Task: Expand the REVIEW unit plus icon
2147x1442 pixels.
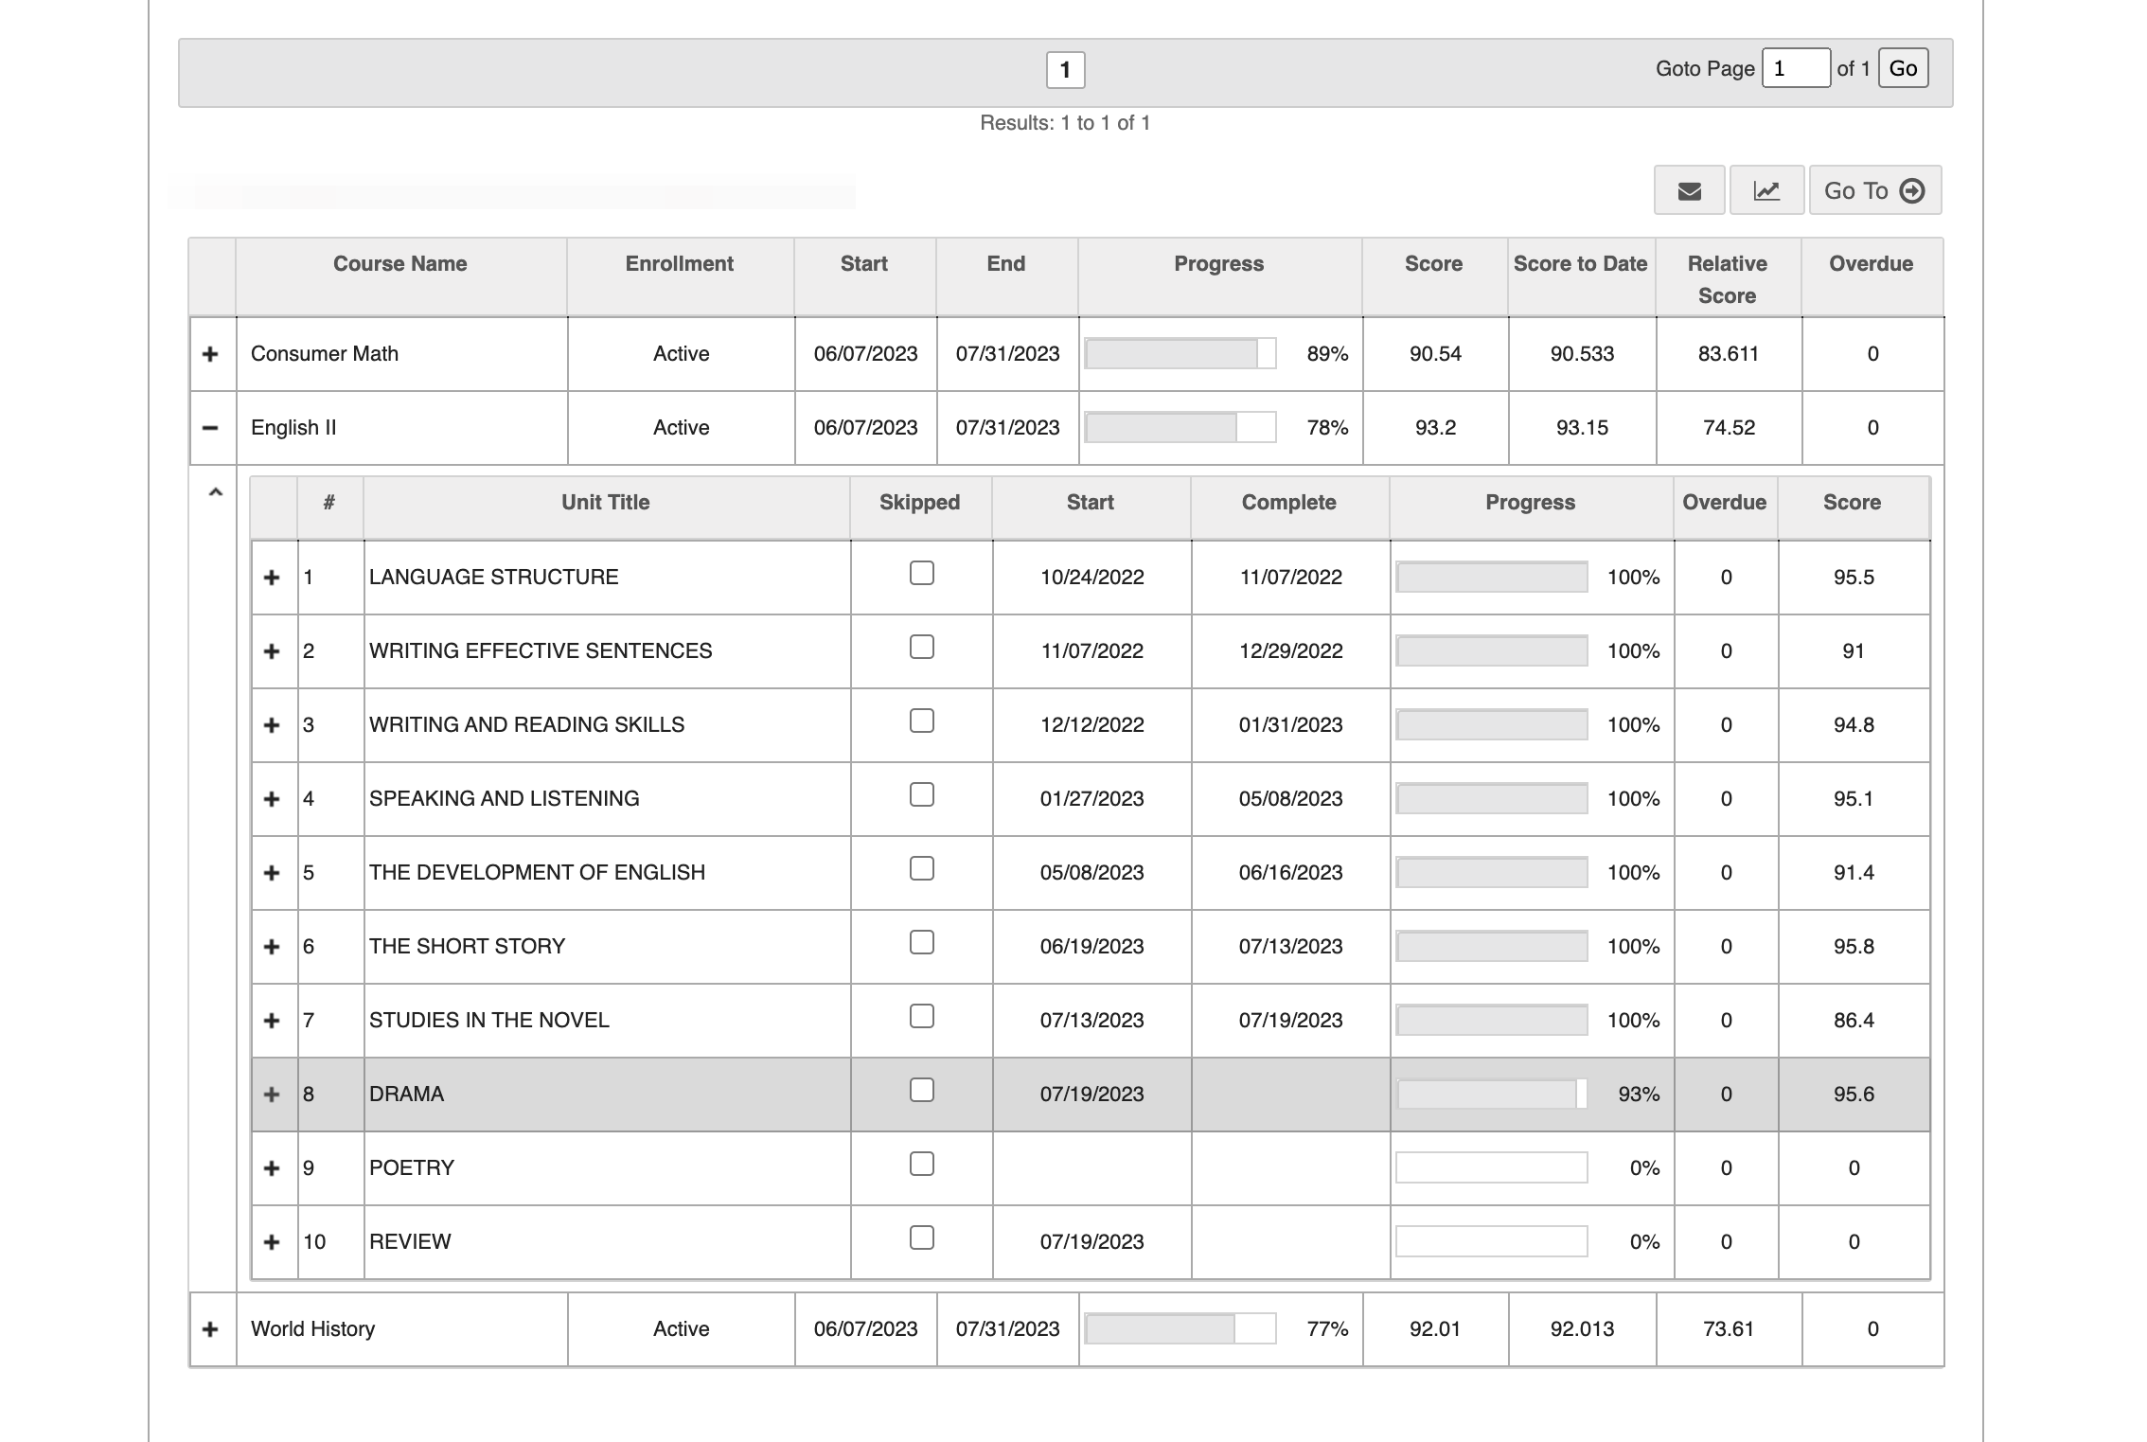Action: [x=272, y=1242]
